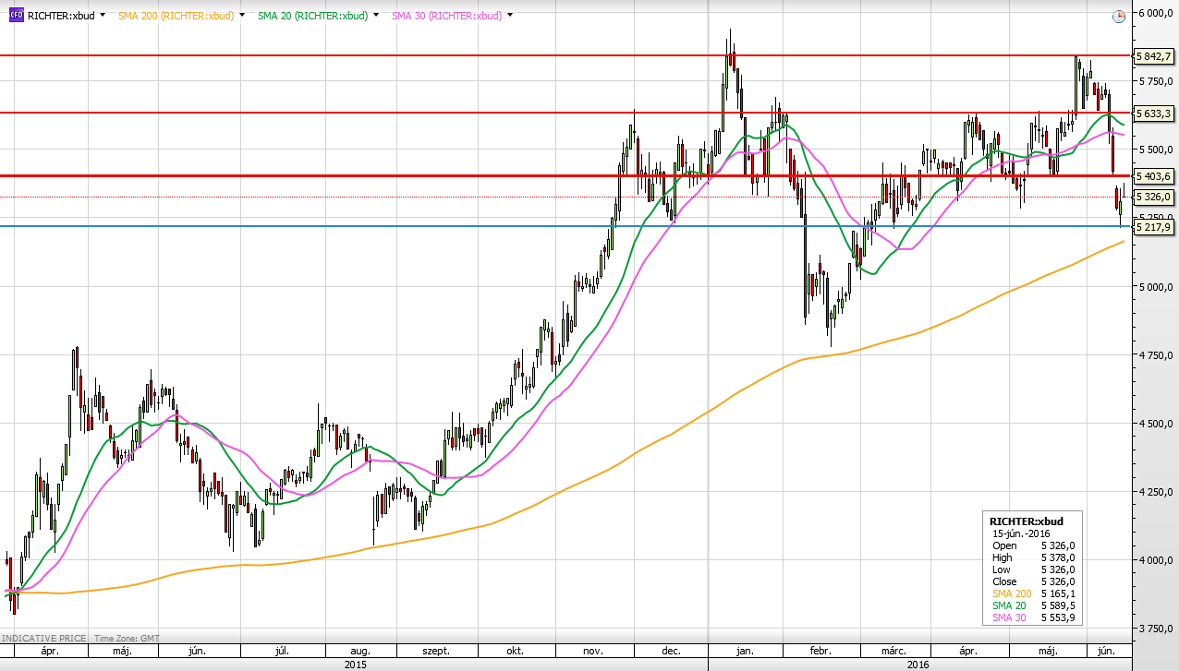Select the 4 500,0 price axis label
Image resolution: width=1179 pixels, height=671 pixels.
[x=1155, y=424]
